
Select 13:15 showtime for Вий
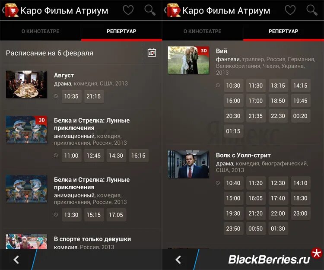click(x=278, y=86)
